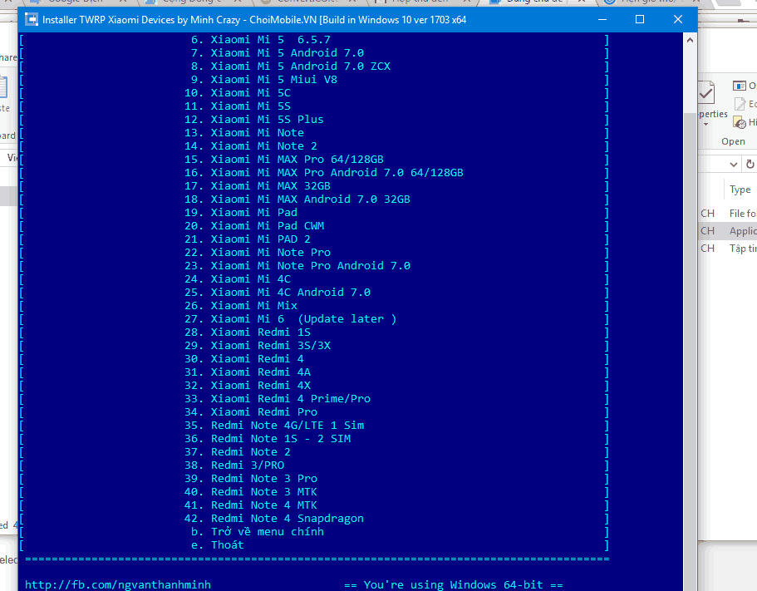Screen dimensions: 757x591
Task: Click '42. Redmi Note 4 Snapdragon'
Action: (274, 519)
